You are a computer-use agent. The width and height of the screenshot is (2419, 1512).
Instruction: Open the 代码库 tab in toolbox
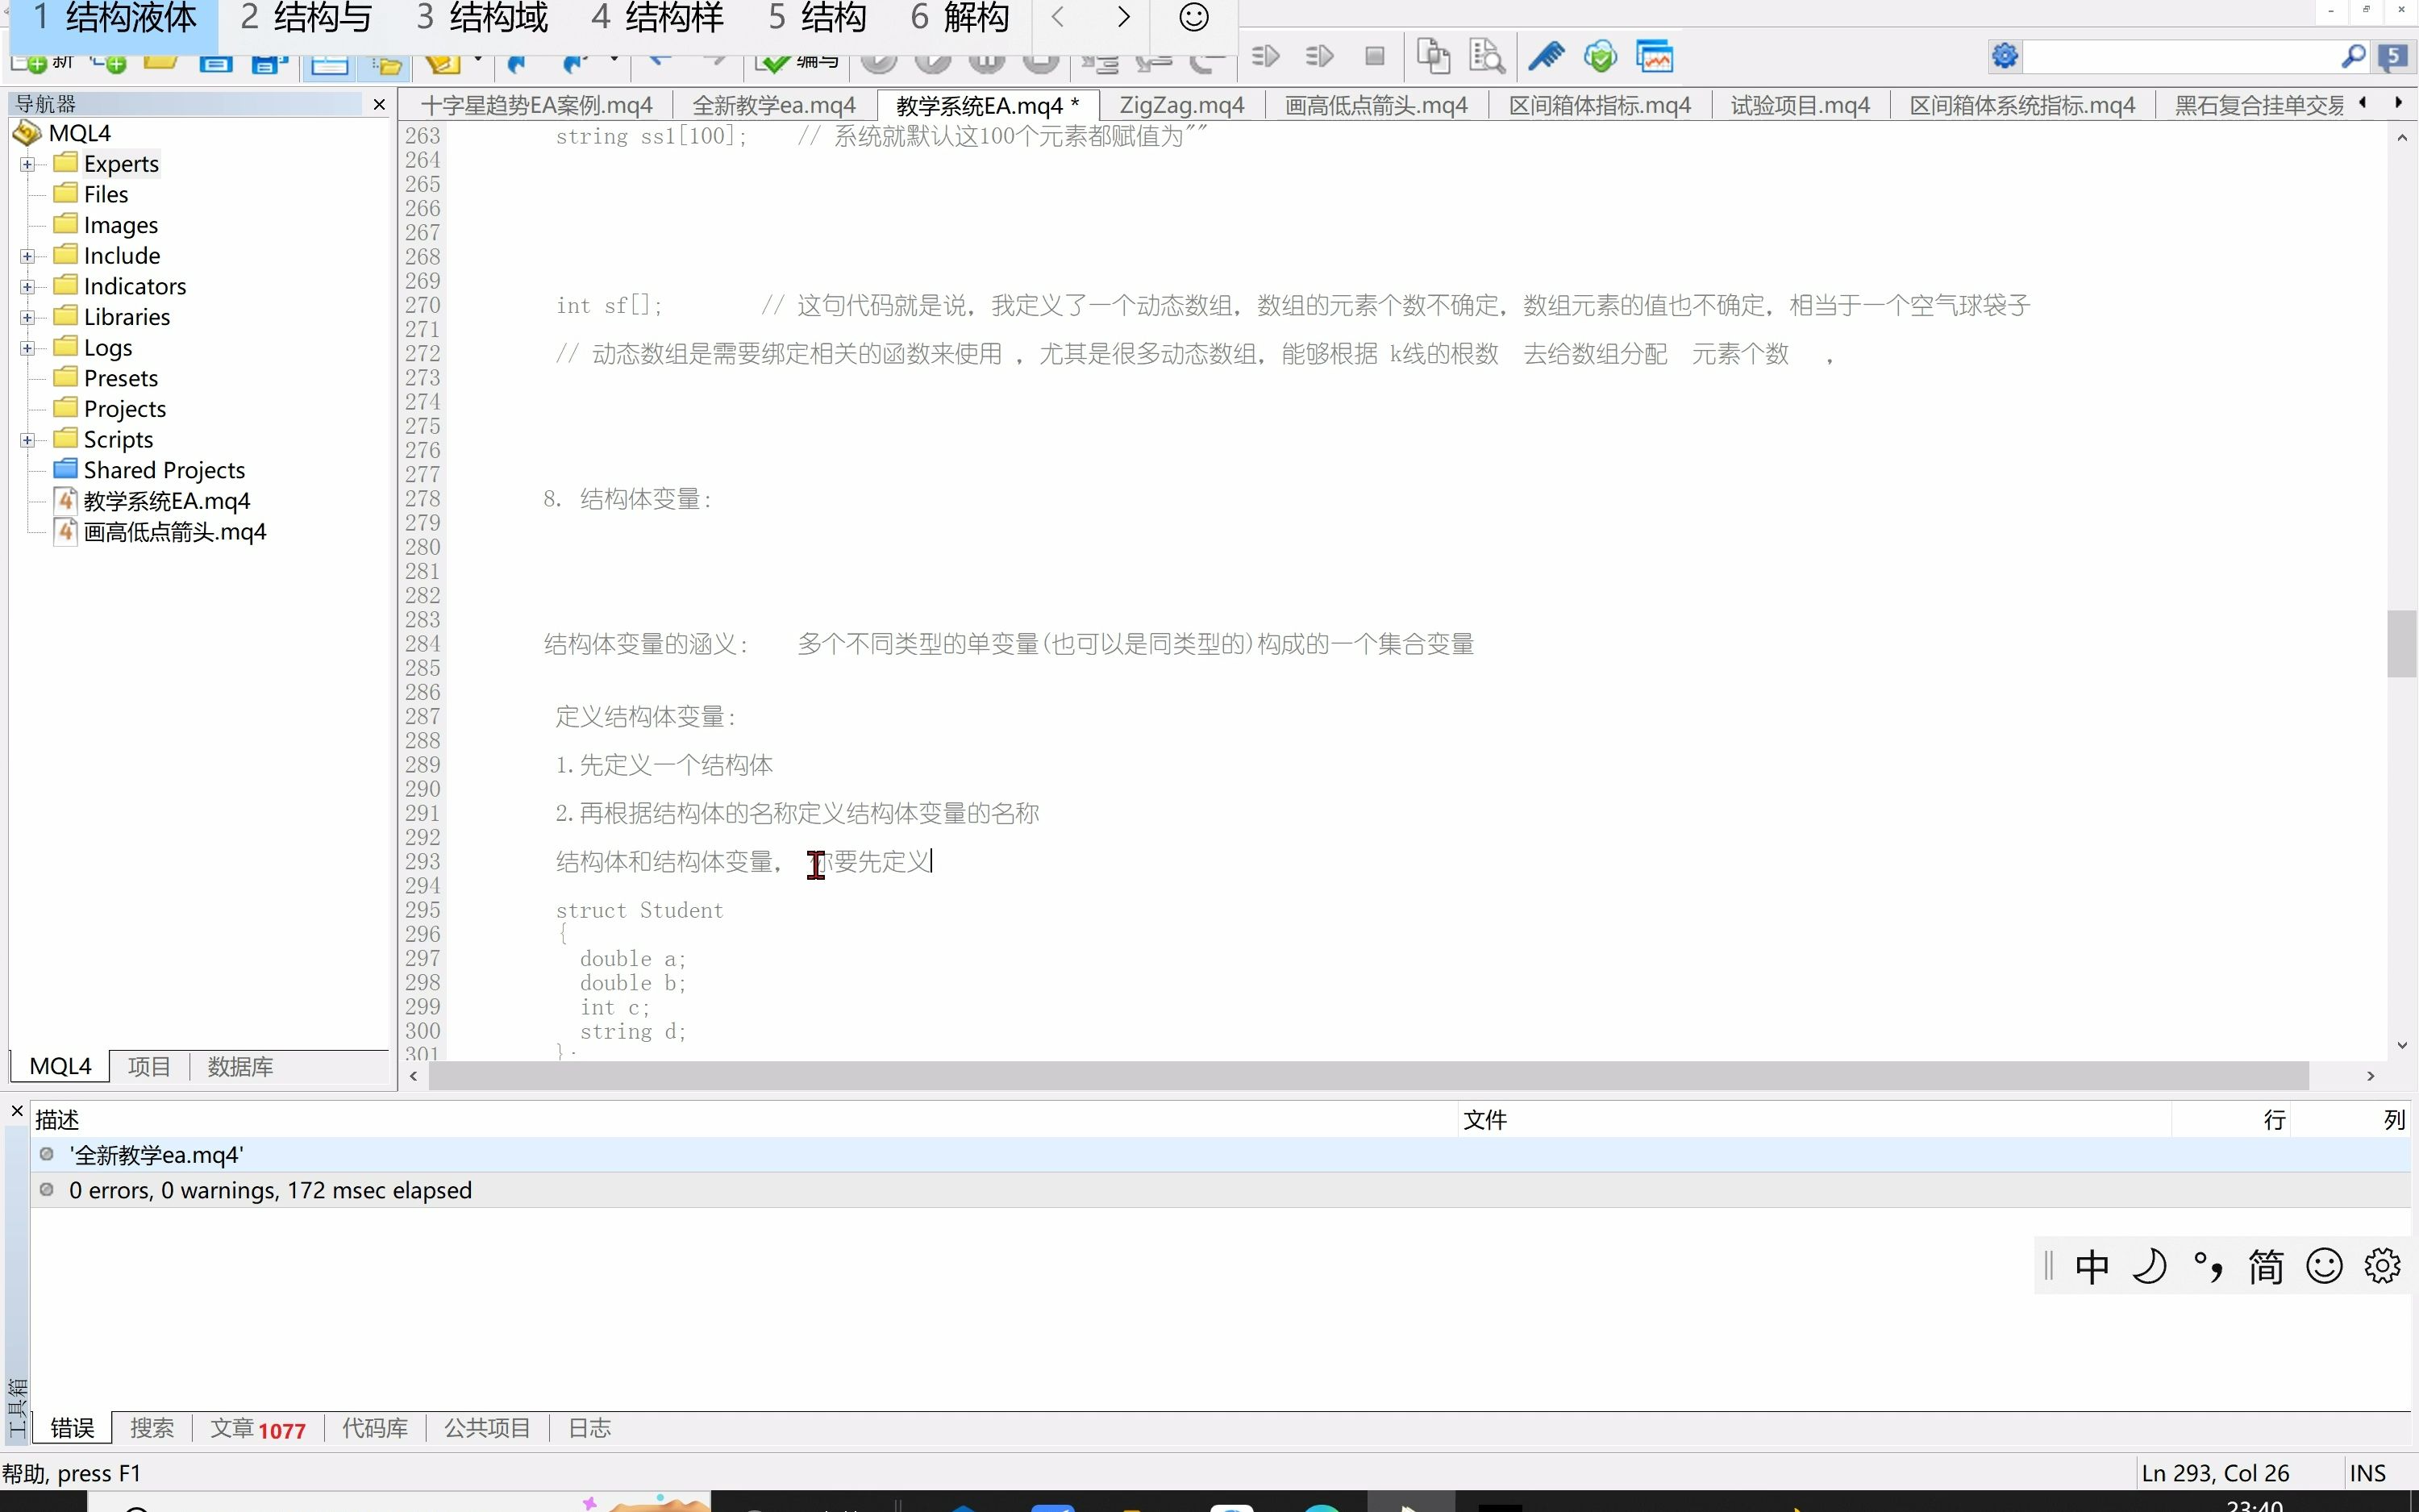pyautogui.click(x=375, y=1428)
